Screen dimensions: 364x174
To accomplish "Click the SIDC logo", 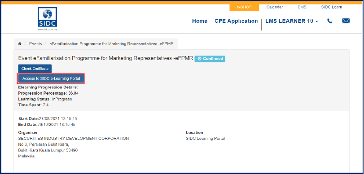I will coord(48,19).
